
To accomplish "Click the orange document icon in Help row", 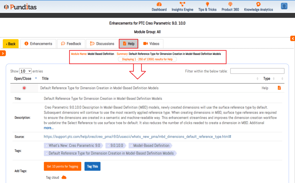I will (x=279, y=88).
